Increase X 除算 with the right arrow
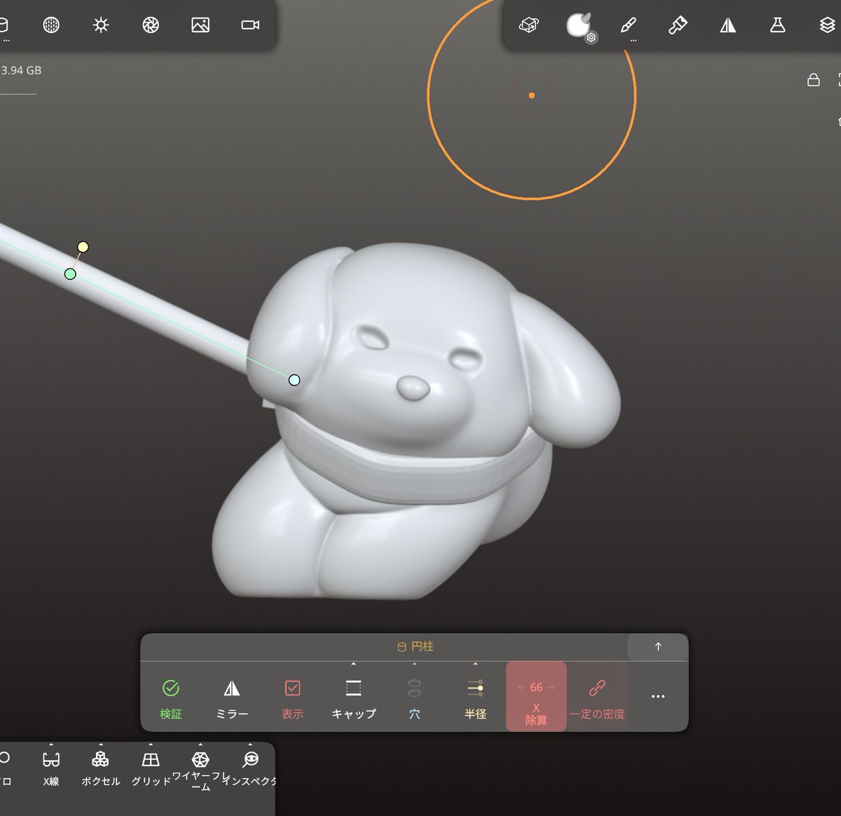 click(x=551, y=688)
